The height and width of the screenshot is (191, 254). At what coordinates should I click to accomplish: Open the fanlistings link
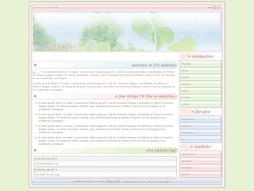coord(200,119)
